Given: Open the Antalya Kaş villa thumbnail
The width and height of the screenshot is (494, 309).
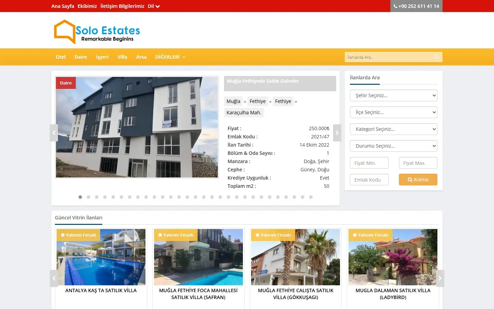Looking at the screenshot, I should point(101,257).
